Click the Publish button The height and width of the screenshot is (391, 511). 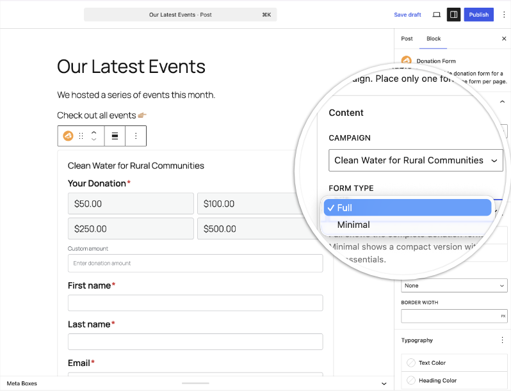(x=479, y=15)
